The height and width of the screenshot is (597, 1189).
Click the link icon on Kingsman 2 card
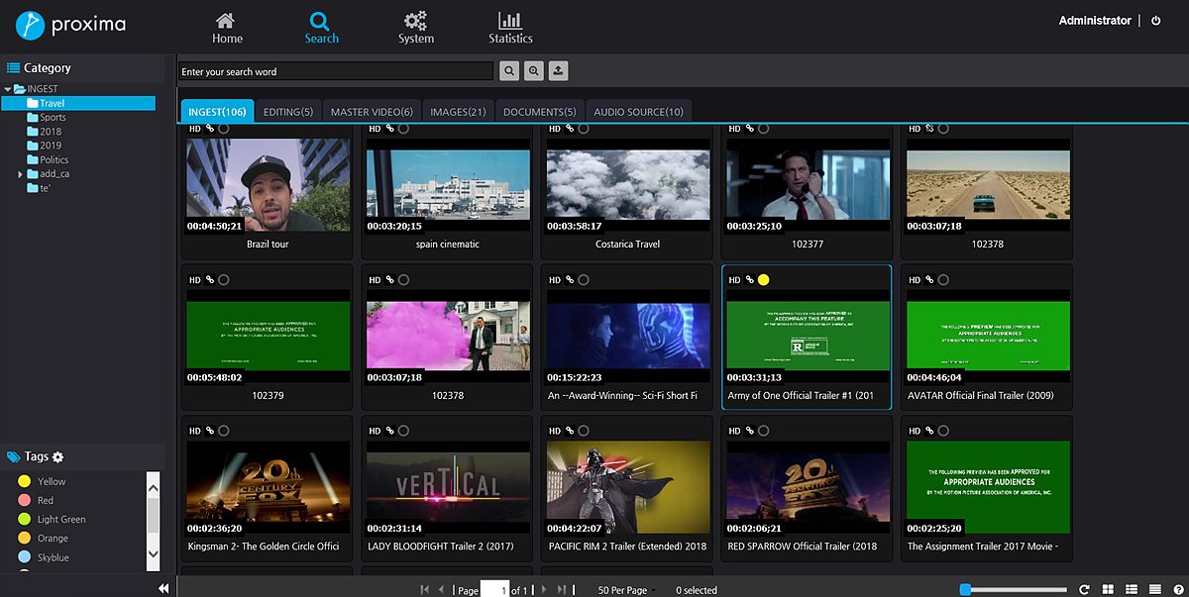(210, 431)
